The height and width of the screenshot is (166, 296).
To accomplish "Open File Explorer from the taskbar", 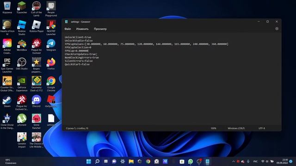I will (131, 161).
